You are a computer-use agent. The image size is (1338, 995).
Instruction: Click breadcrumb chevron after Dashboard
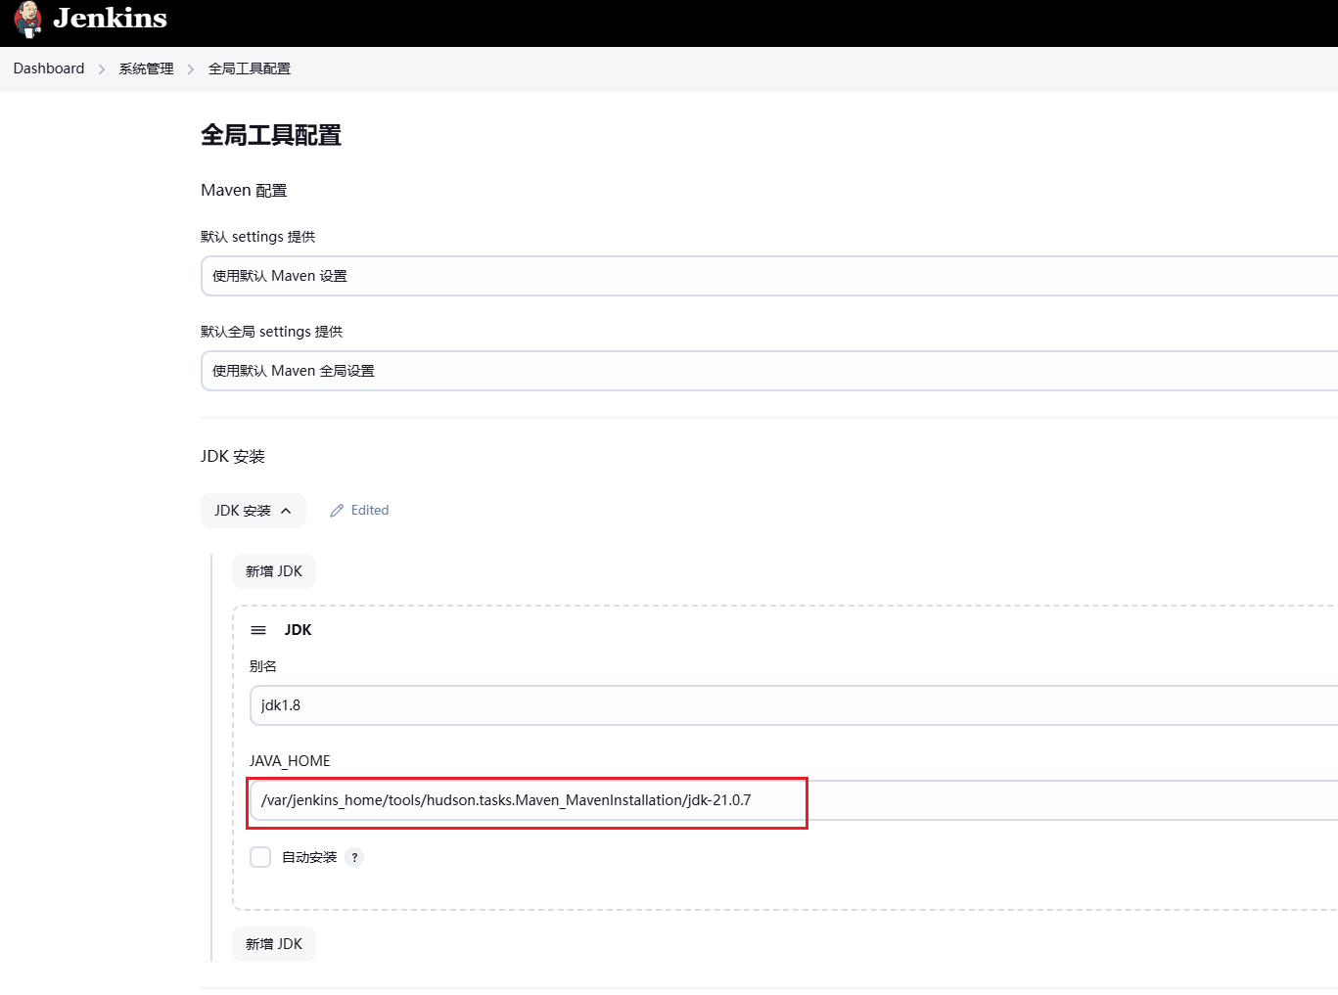coord(102,69)
